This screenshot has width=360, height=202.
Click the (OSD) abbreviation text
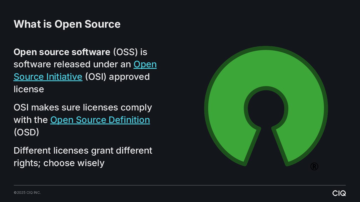[x=26, y=132]
